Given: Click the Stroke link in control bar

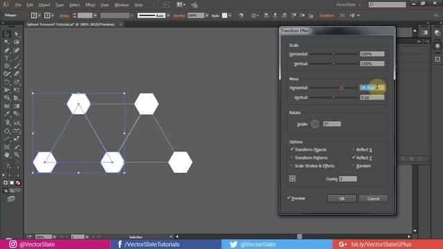Looking at the screenshot, I should [x=64, y=15].
